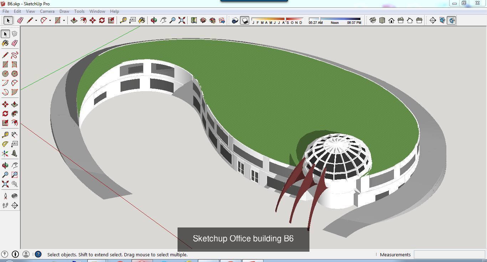Click Zoom Extents in top toolbar
Screen dimensions: 487x262
(x=181, y=20)
